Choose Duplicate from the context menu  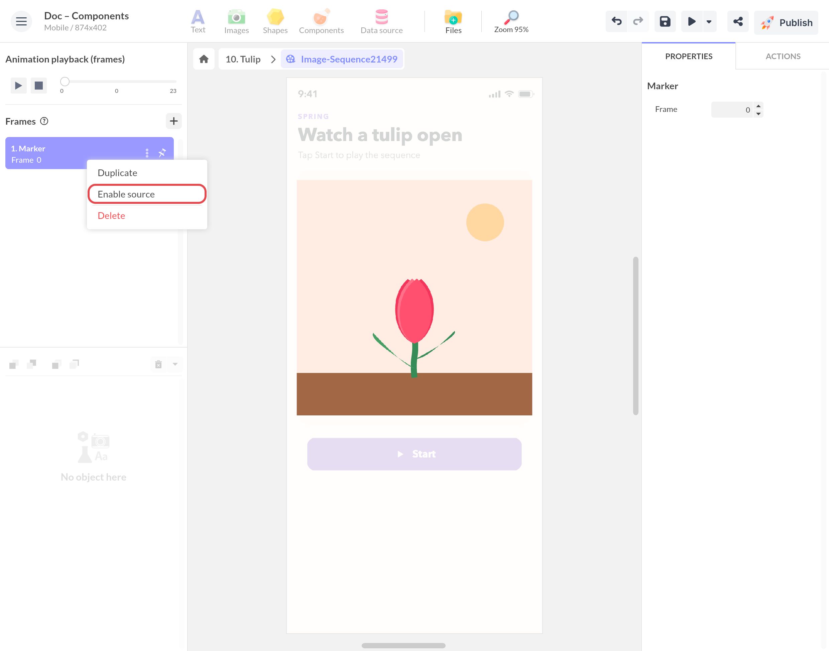coord(147,173)
